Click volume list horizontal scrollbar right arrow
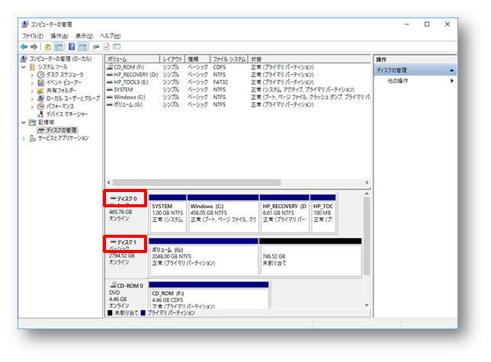 tap(367, 182)
